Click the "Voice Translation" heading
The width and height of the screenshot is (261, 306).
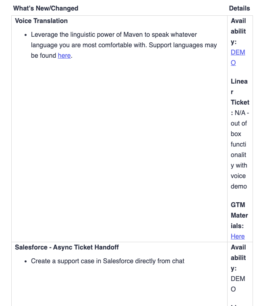[41, 21]
